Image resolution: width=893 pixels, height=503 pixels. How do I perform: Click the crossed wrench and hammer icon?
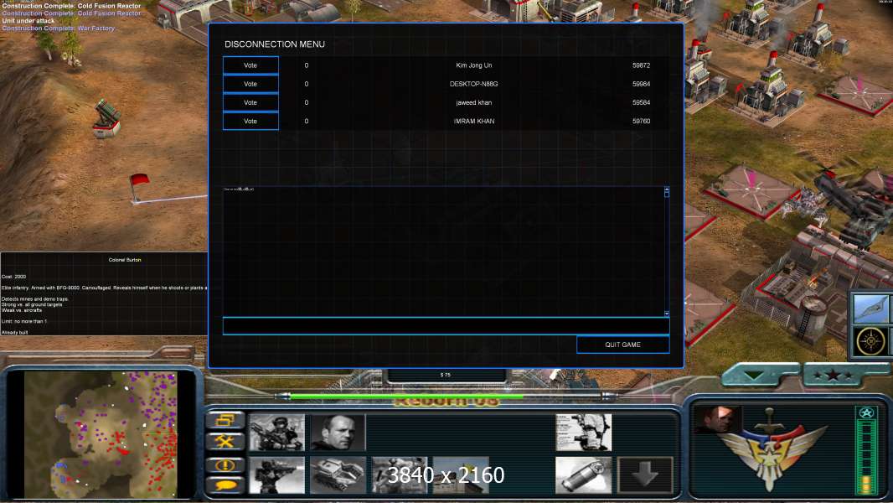point(225,442)
